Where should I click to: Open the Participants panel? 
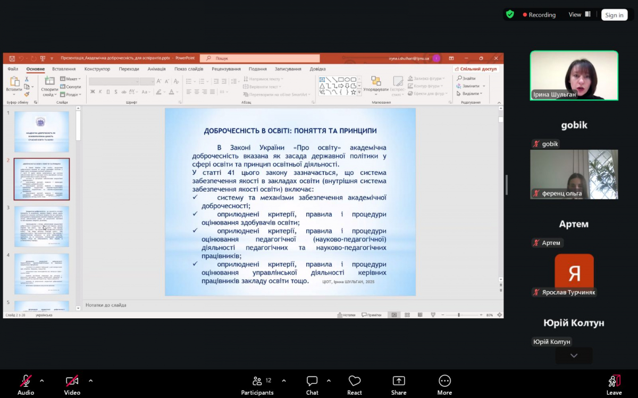point(257,385)
